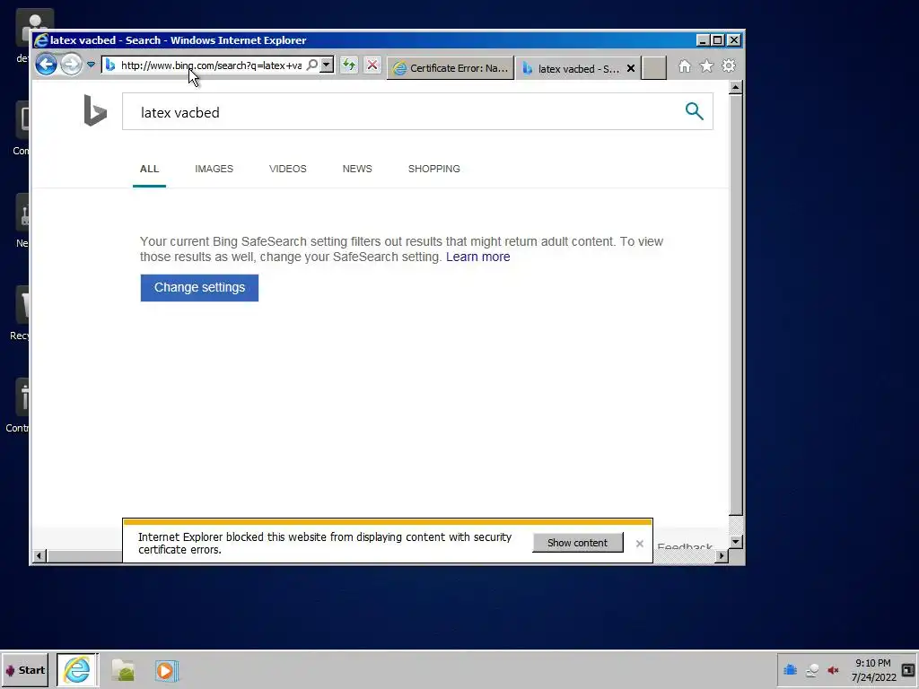Screen dimensions: 919x689
Task: Close the latex vacbed tab
Action: click(631, 68)
